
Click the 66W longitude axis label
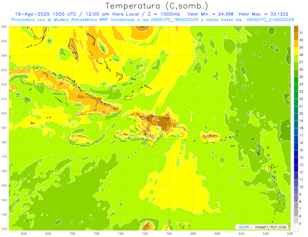[217, 233]
